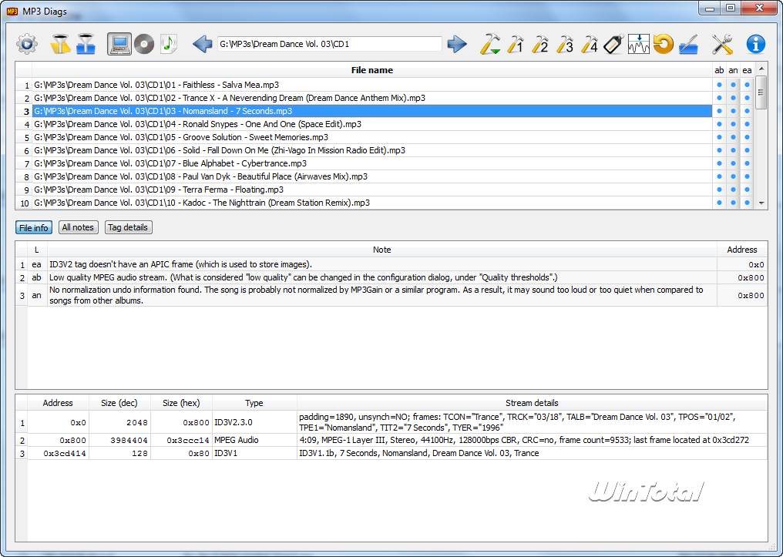Apply custom transformation list 3 hammer
This screenshot has height=557, width=783.
(x=565, y=45)
